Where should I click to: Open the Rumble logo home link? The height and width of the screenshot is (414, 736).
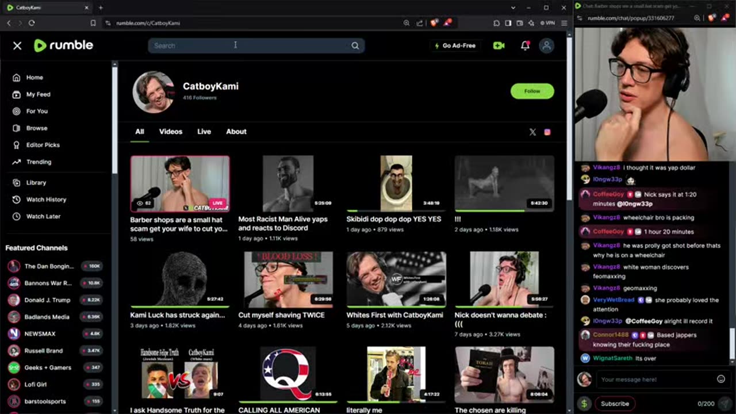[63, 45]
